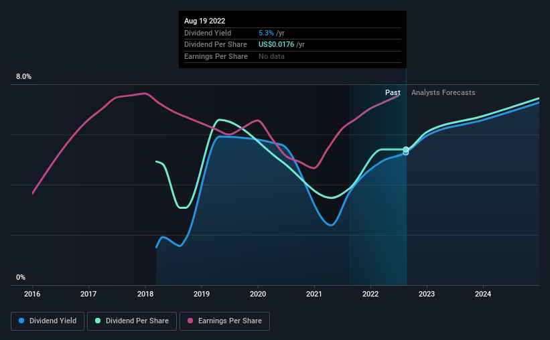
Task: Click the US$0.0176 dividend per share value
Action: (x=277, y=45)
